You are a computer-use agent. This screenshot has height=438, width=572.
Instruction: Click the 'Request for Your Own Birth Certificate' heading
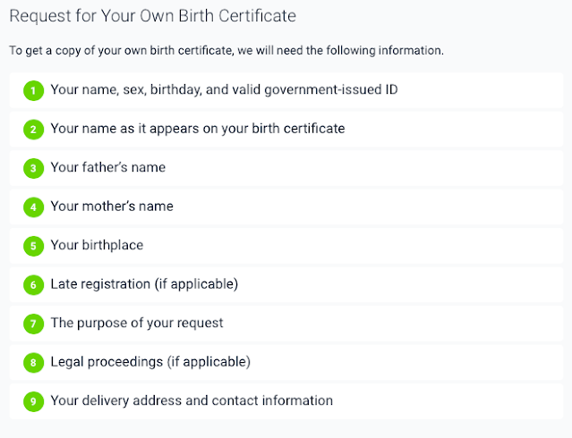pos(152,16)
